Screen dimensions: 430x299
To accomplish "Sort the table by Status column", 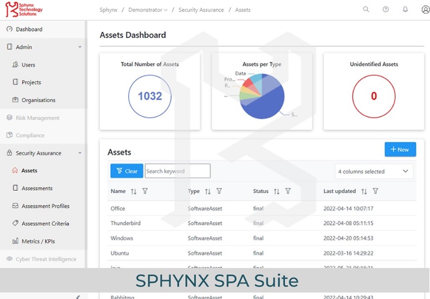I will point(277,191).
